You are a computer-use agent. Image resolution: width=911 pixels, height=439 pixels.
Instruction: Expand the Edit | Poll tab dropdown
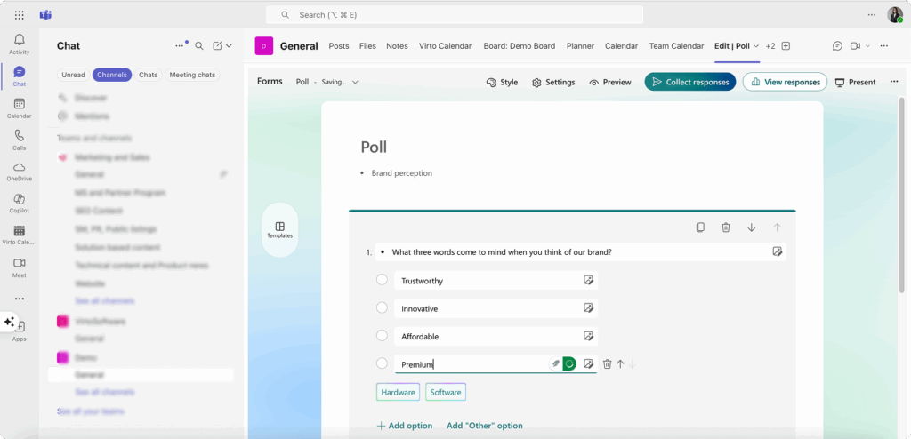point(756,46)
